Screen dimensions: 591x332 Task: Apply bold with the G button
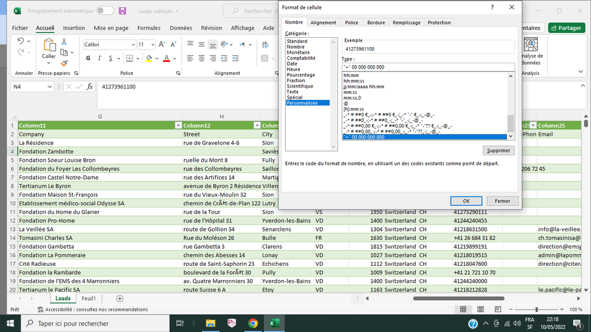point(88,58)
